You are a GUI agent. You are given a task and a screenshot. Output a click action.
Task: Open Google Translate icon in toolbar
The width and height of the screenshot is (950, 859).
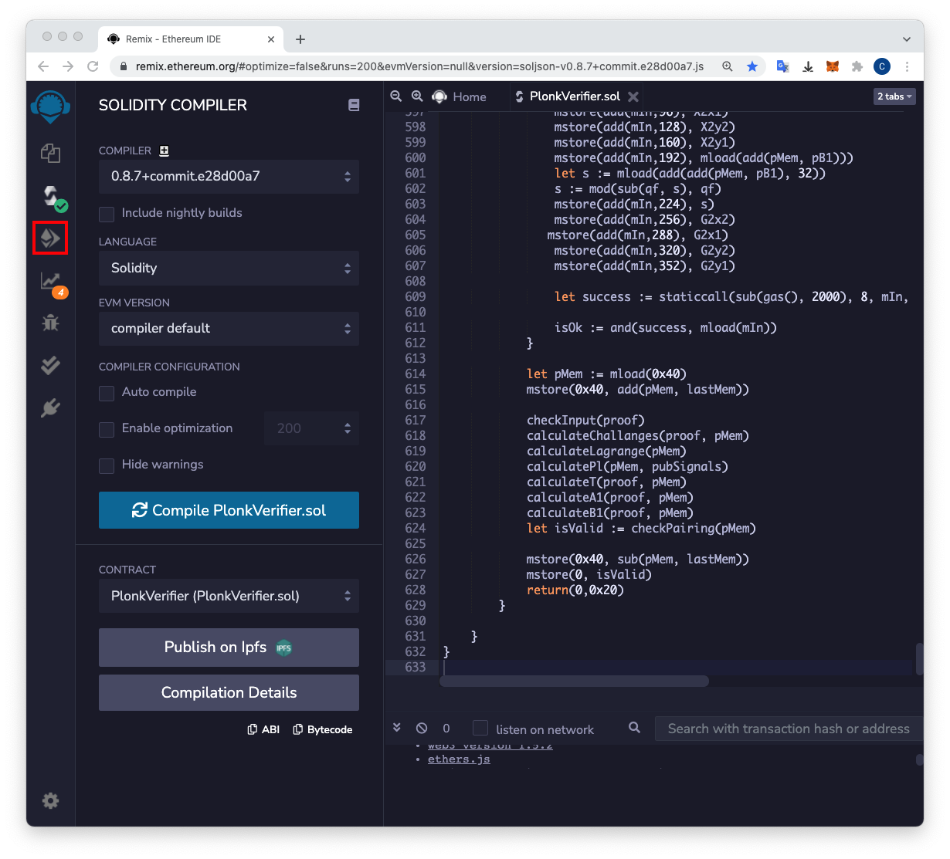pos(782,66)
